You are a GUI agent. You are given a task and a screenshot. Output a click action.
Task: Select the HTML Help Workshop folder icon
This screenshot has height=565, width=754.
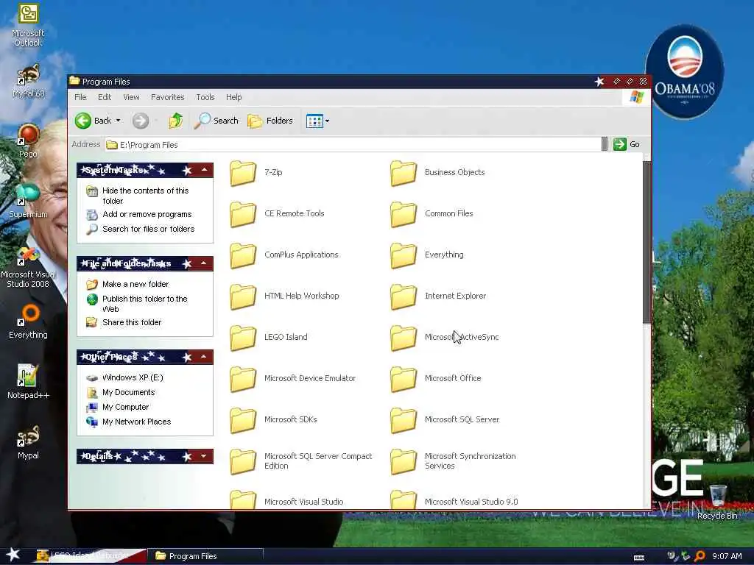coord(243,296)
